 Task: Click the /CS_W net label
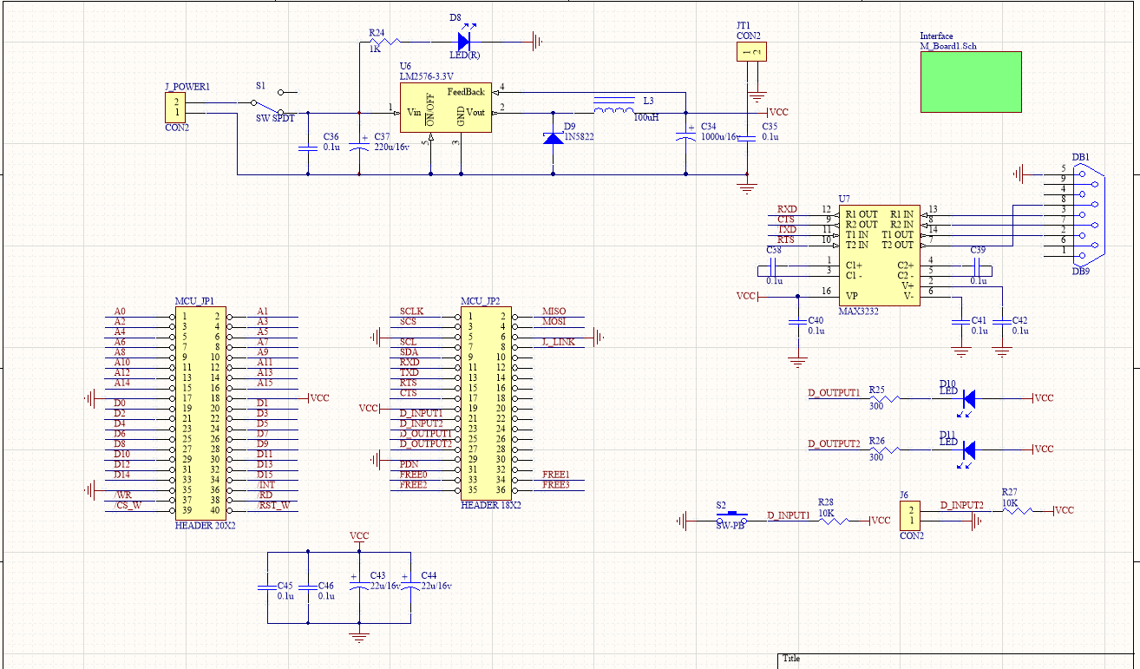click(x=128, y=505)
